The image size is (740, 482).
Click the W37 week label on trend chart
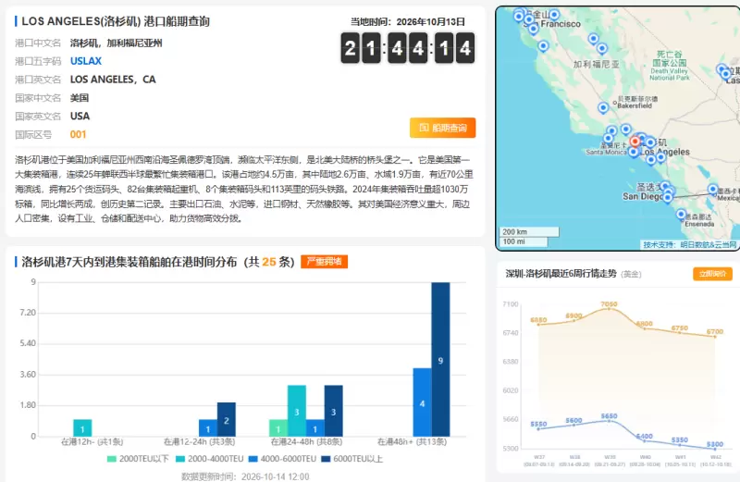point(539,457)
